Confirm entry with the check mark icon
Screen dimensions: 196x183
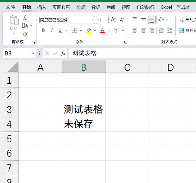[x=55, y=53]
